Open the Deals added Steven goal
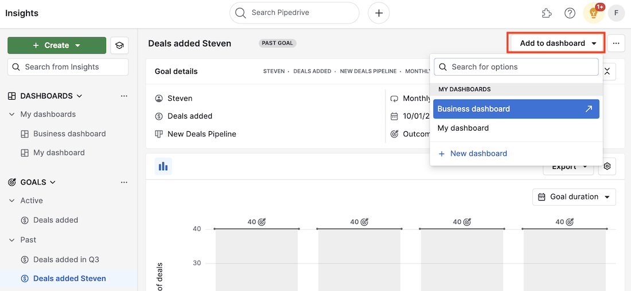This screenshot has height=291, width=631. (x=69, y=278)
